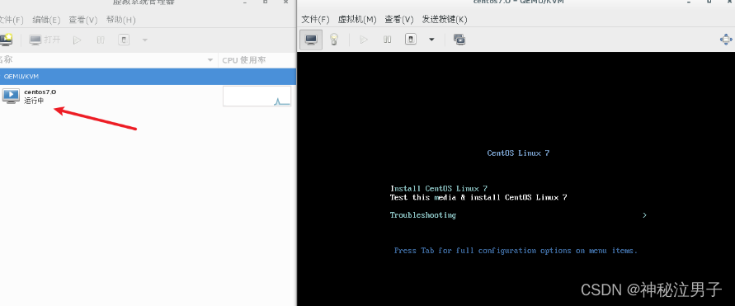
Task: Open the 发送按键(K) menu
Action: [x=445, y=19]
